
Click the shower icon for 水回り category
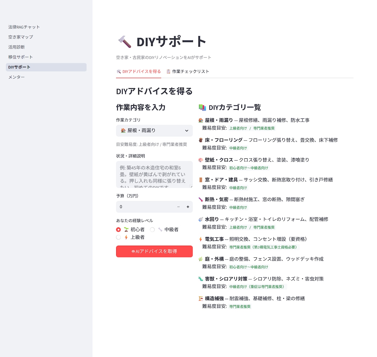click(201, 219)
